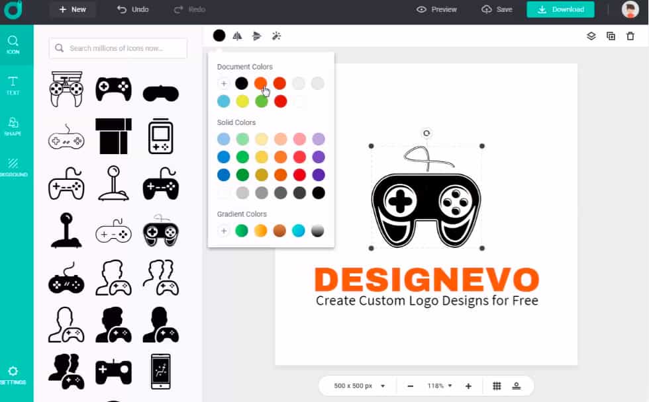Choose the yellow swatch in Document Colors
The image size is (649, 402).
tap(242, 101)
